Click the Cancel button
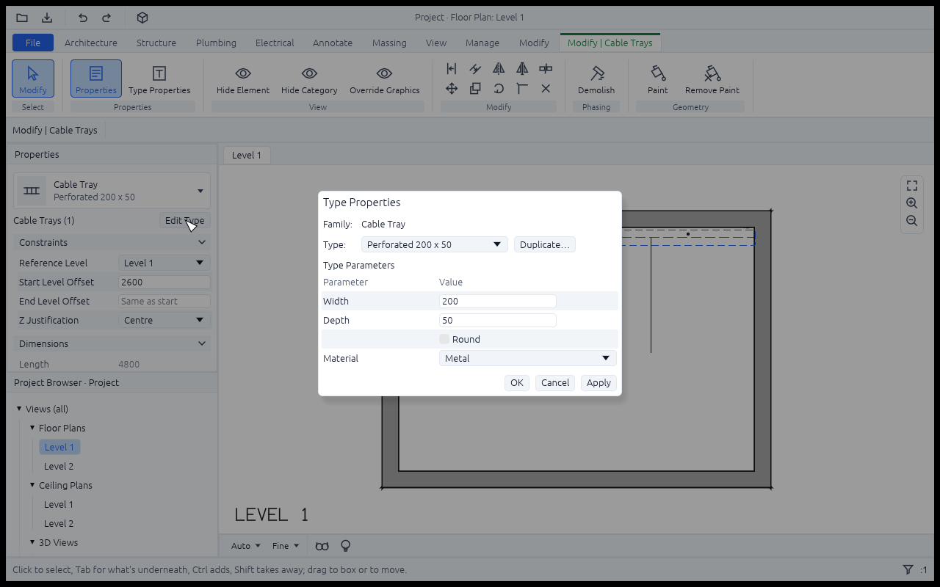940x587 pixels. 555,382
